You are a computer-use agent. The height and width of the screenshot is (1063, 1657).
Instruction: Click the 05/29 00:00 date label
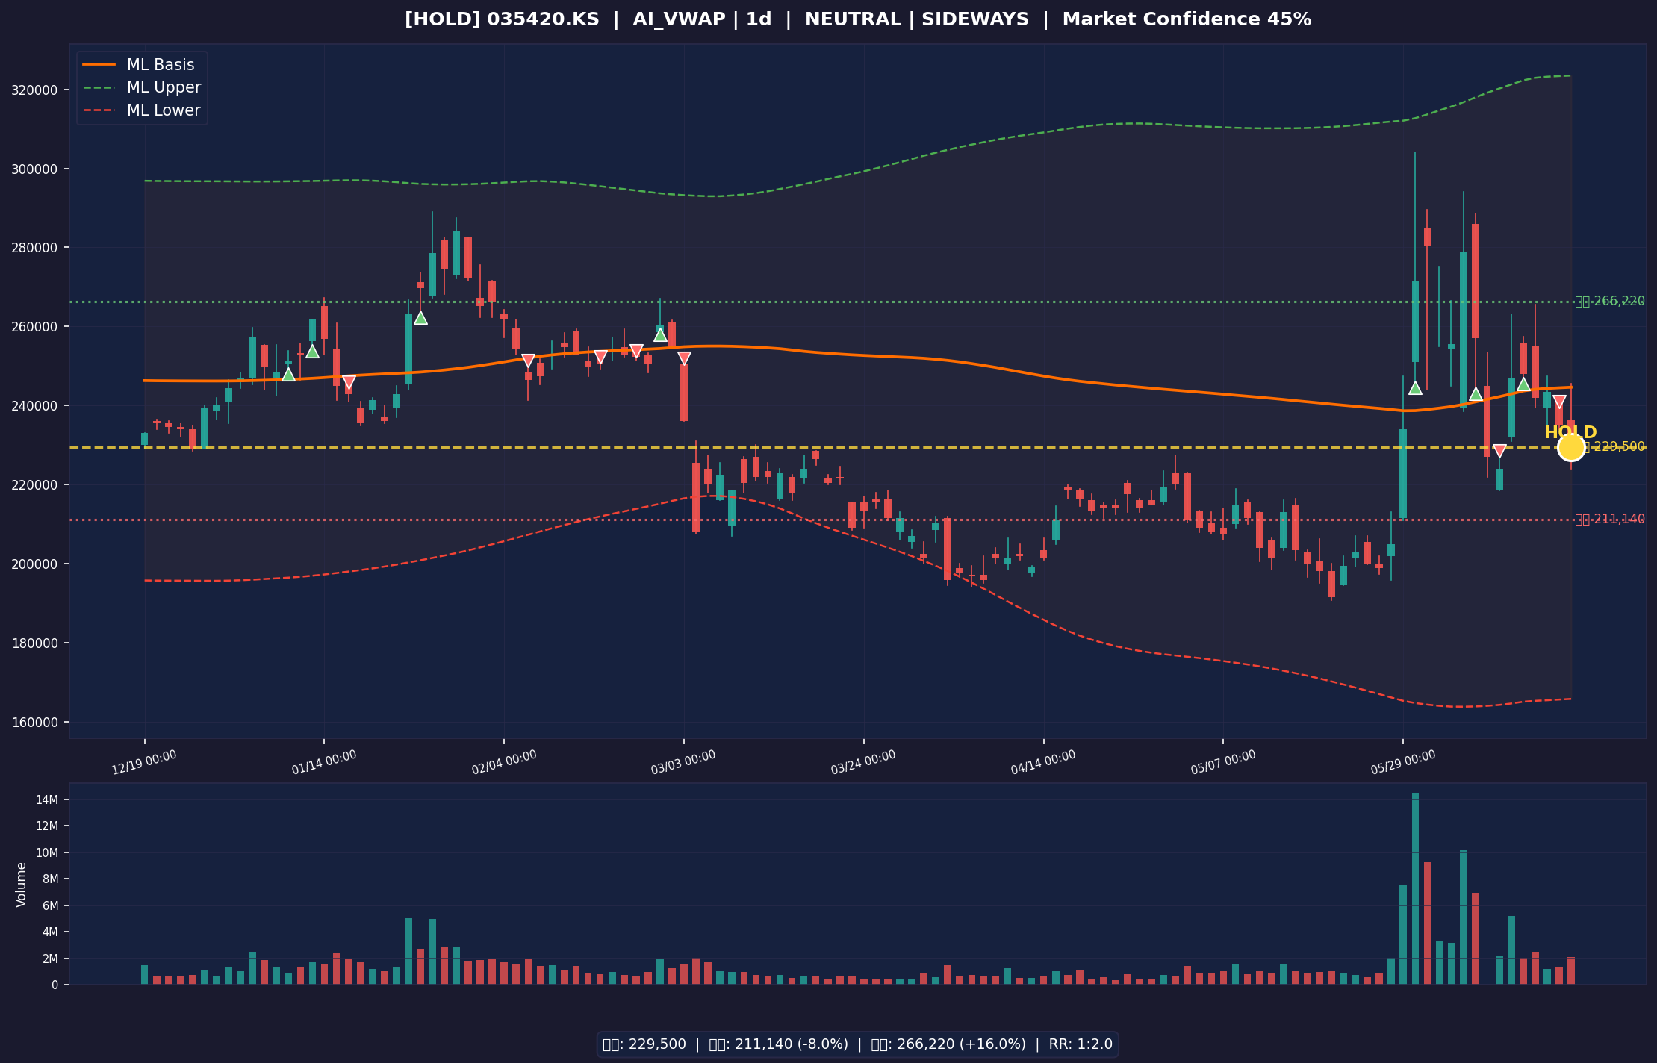[1404, 763]
